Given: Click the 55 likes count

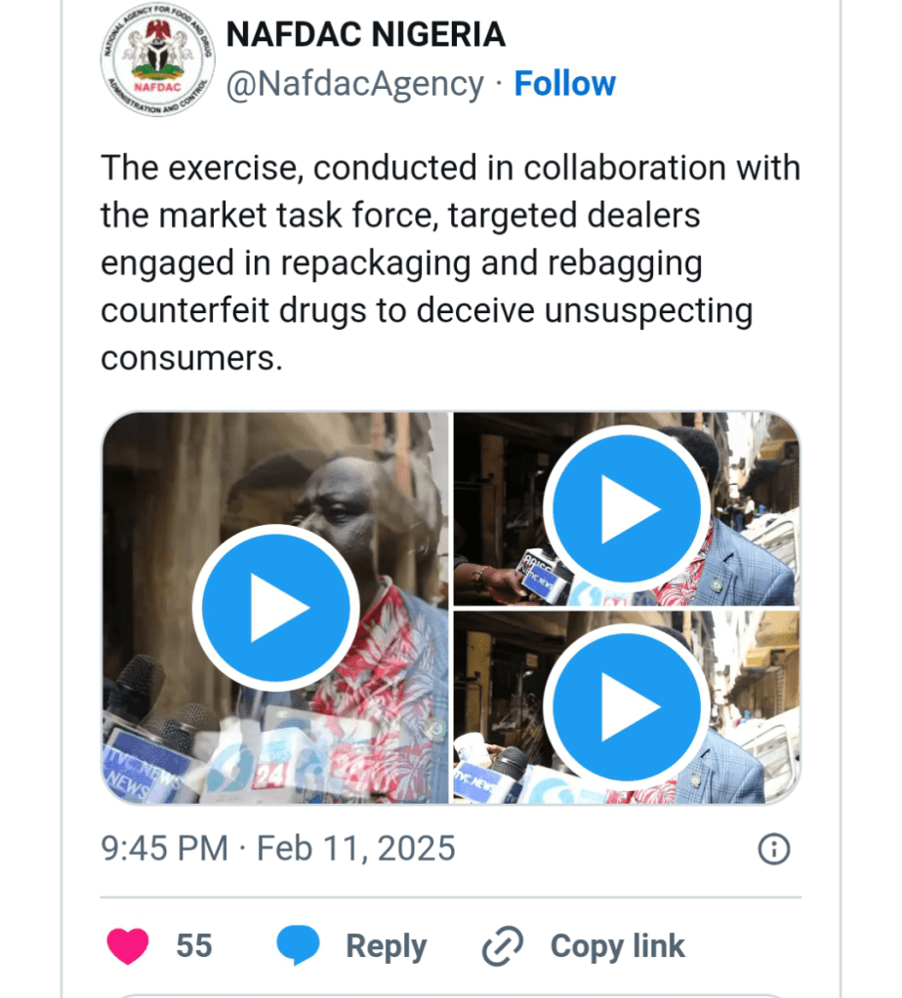Looking at the screenshot, I should click(194, 946).
